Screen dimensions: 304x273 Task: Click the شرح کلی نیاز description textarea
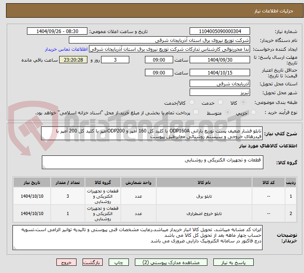152,134
